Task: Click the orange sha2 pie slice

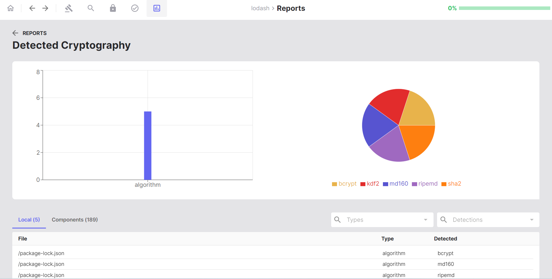Action: 418,140
